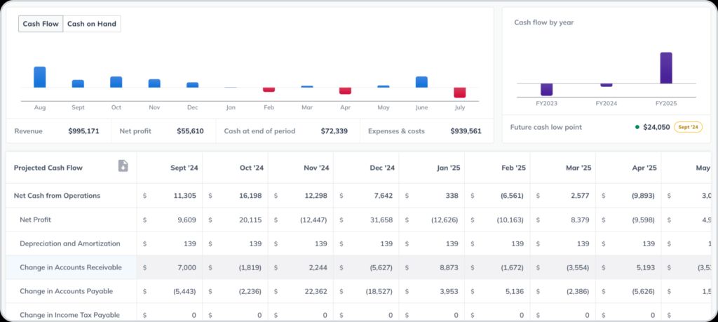Switch to the Cash on Hand tab
This screenshot has width=718, height=322.
point(92,24)
